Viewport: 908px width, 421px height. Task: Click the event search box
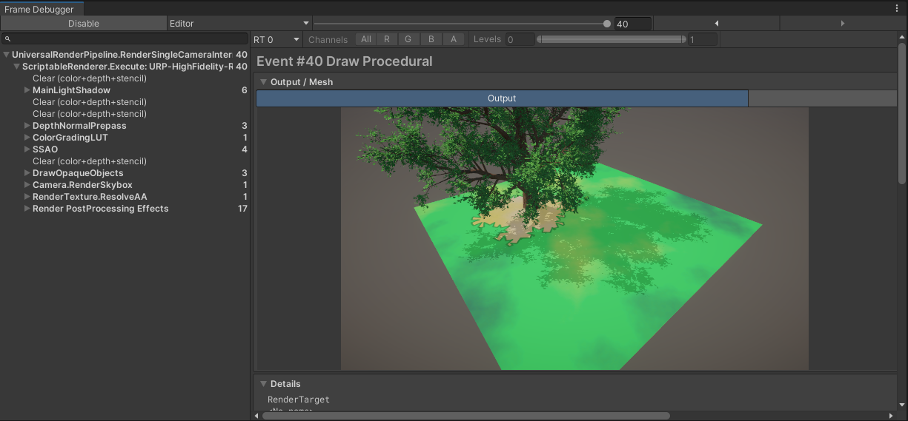(x=125, y=38)
